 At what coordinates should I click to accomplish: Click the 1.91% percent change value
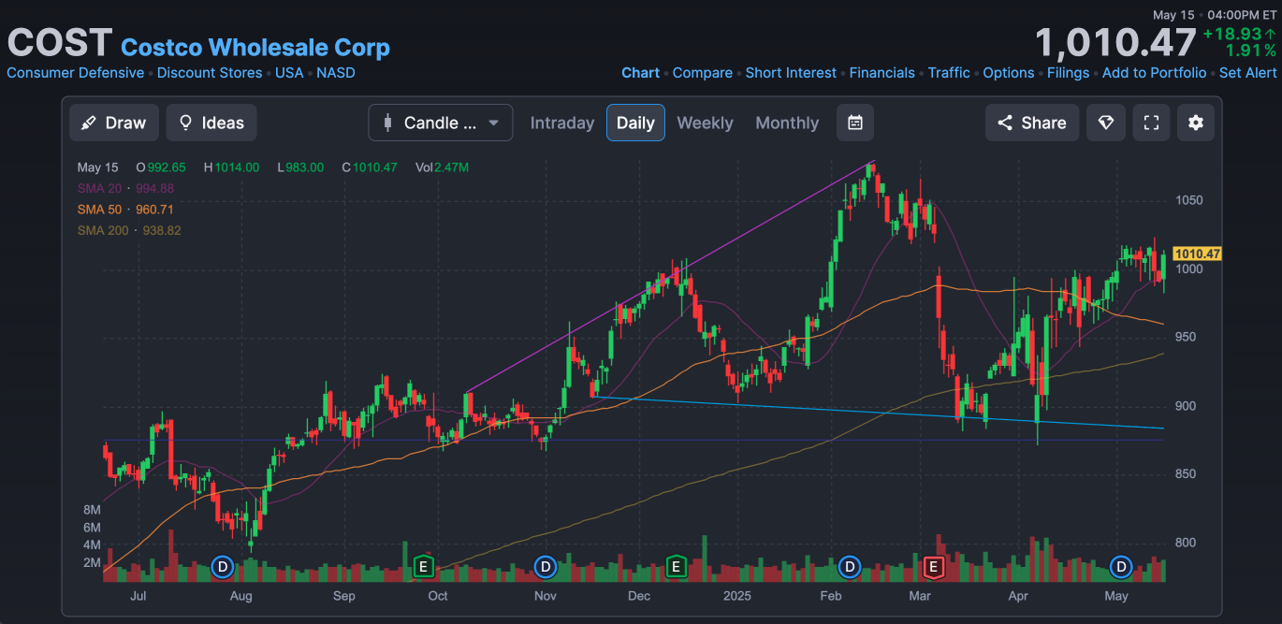1251,51
